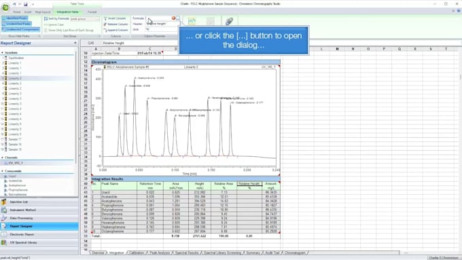This screenshot has width=462, height=260.
Task: Toggle Undetected Components display
Action: [x=20, y=29]
